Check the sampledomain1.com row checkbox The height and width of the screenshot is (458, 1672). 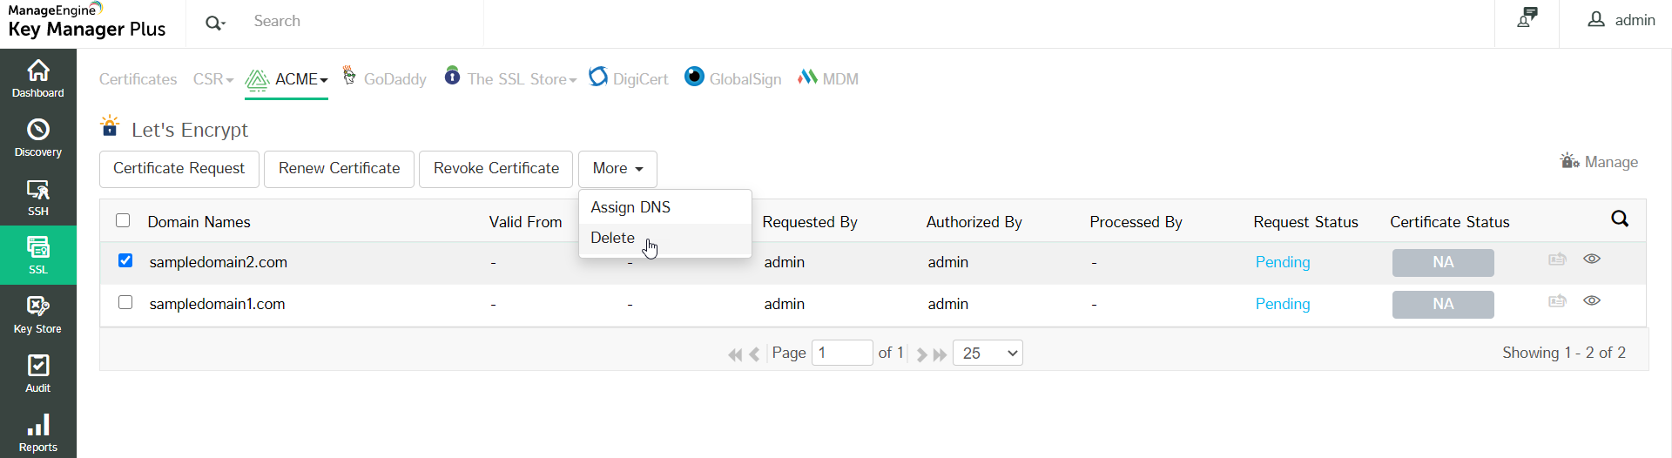point(125,303)
